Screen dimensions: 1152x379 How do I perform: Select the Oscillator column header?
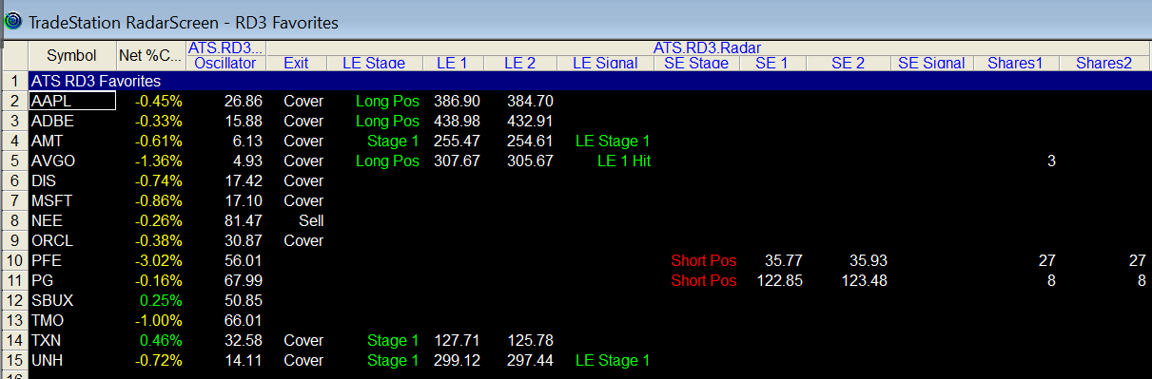225,64
